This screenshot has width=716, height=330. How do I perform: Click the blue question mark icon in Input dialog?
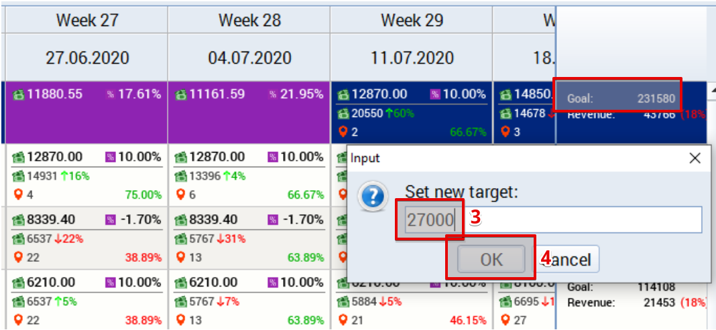pos(373,196)
